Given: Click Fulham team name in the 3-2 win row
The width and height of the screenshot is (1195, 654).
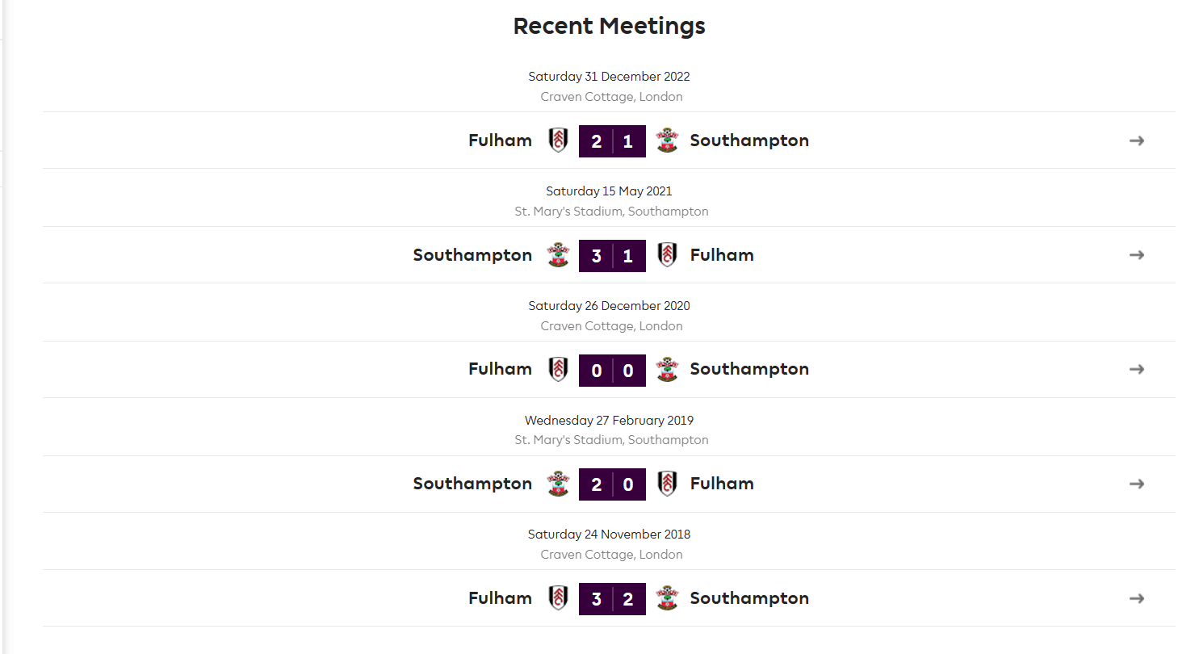Looking at the screenshot, I should 500,598.
